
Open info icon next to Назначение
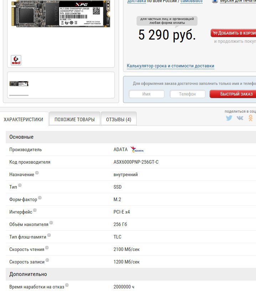[x=37, y=173]
